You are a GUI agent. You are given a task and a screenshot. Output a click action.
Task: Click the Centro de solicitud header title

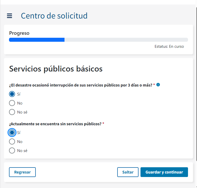click(54, 16)
